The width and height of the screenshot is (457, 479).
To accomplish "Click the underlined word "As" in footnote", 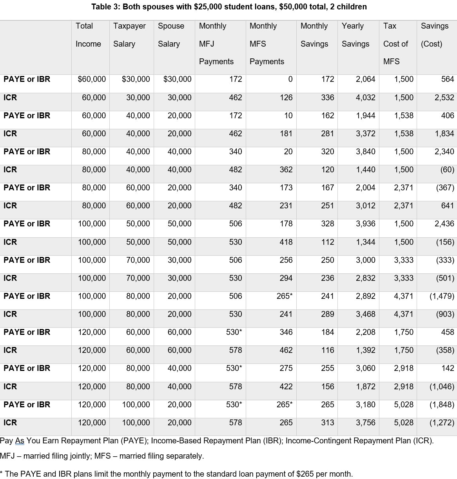I will [x=20, y=441].
